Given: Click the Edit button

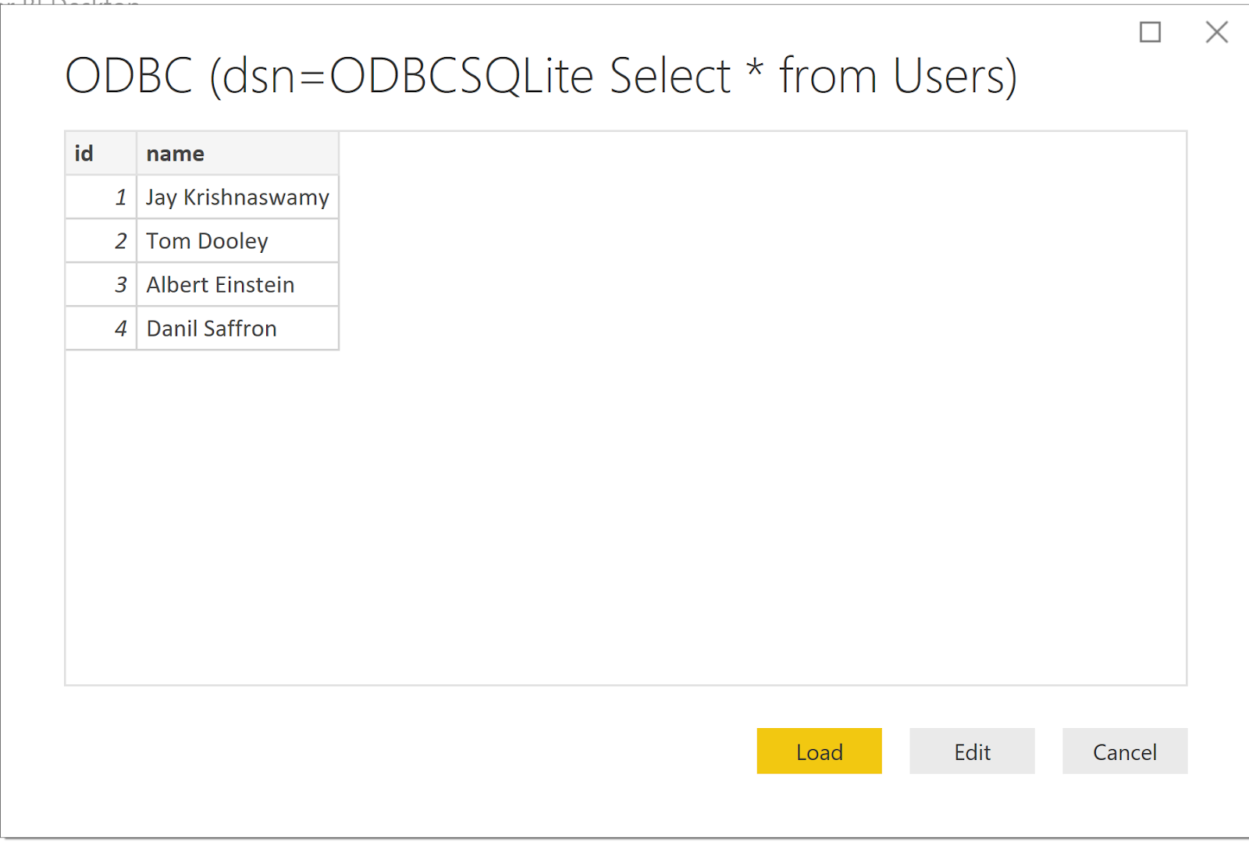Looking at the screenshot, I should (x=971, y=751).
